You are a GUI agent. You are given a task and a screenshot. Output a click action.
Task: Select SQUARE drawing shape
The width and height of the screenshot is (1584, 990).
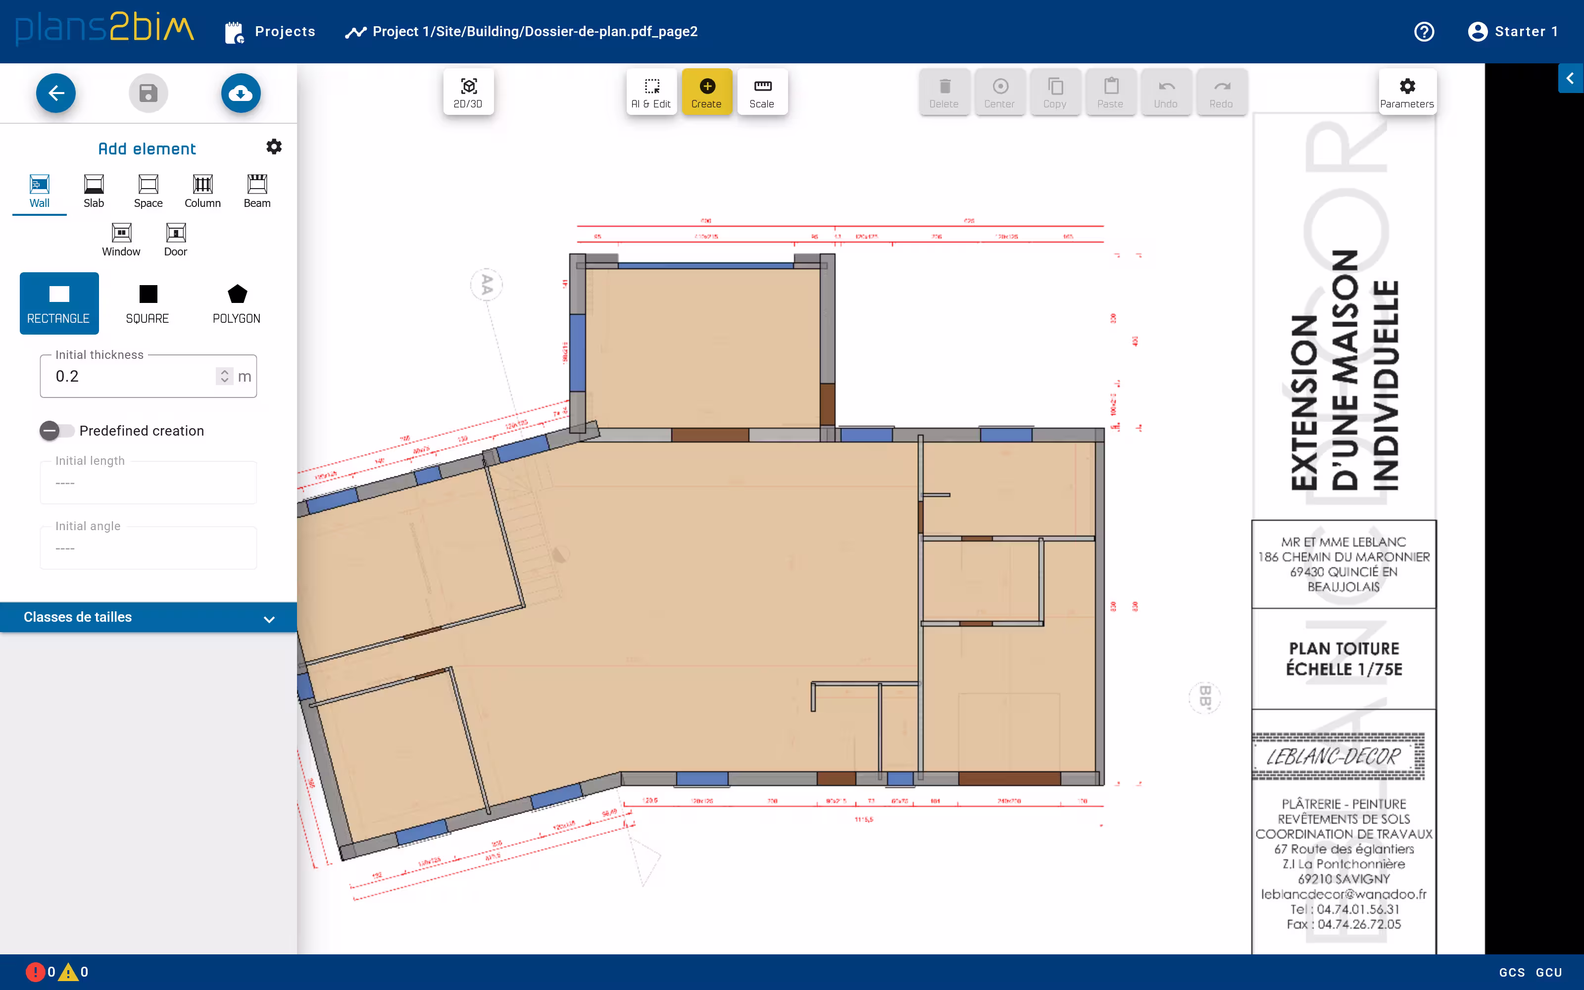tap(148, 303)
